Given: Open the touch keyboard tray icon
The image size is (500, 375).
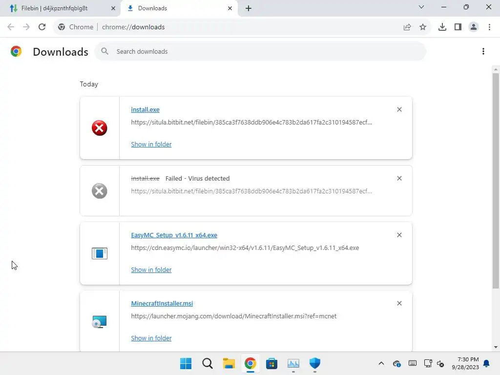Looking at the screenshot, I should pyautogui.click(x=412, y=363).
